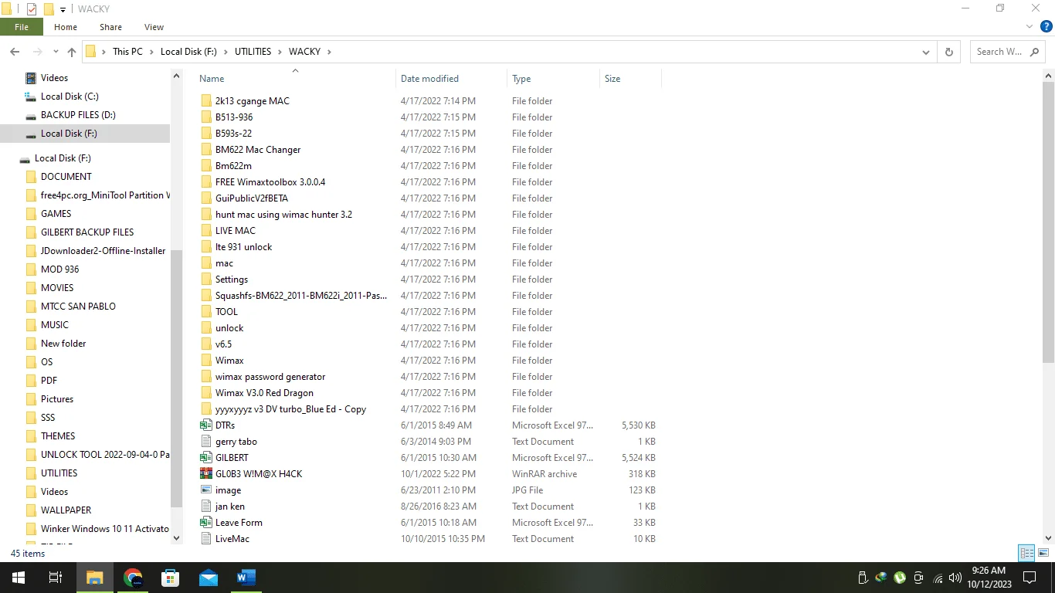Image resolution: width=1055 pixels, height=593 pixels.
Task: Open the Share ribbon tab
Action: [x=110, y=27]
